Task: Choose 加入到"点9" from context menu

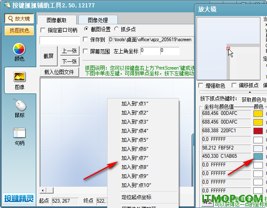Action: 143,176
